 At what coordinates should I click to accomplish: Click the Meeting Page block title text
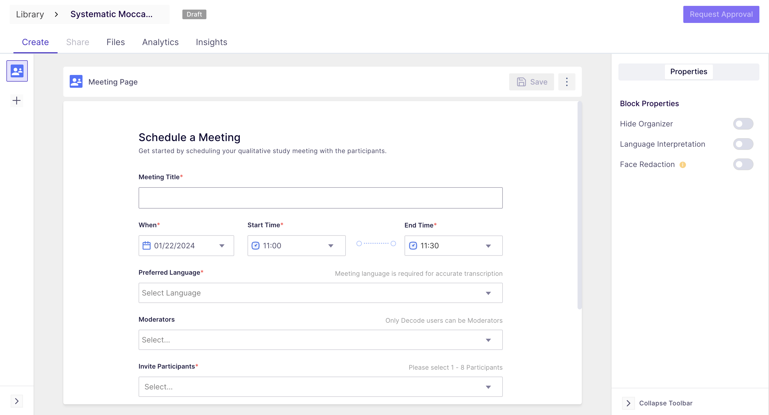click(x=113, y=82)
